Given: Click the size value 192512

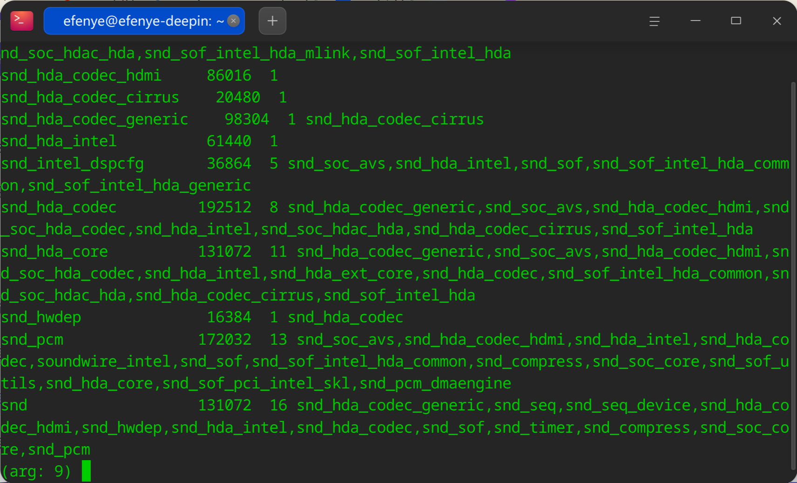Looking at the screenshot, I should [225, 207].
